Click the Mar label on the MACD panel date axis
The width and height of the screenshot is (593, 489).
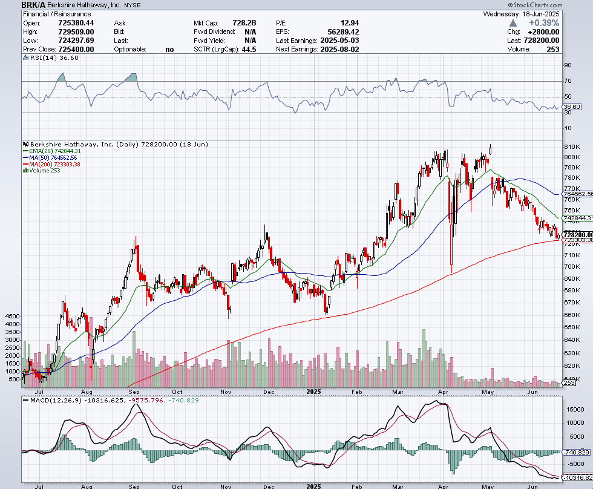[398, 487]
